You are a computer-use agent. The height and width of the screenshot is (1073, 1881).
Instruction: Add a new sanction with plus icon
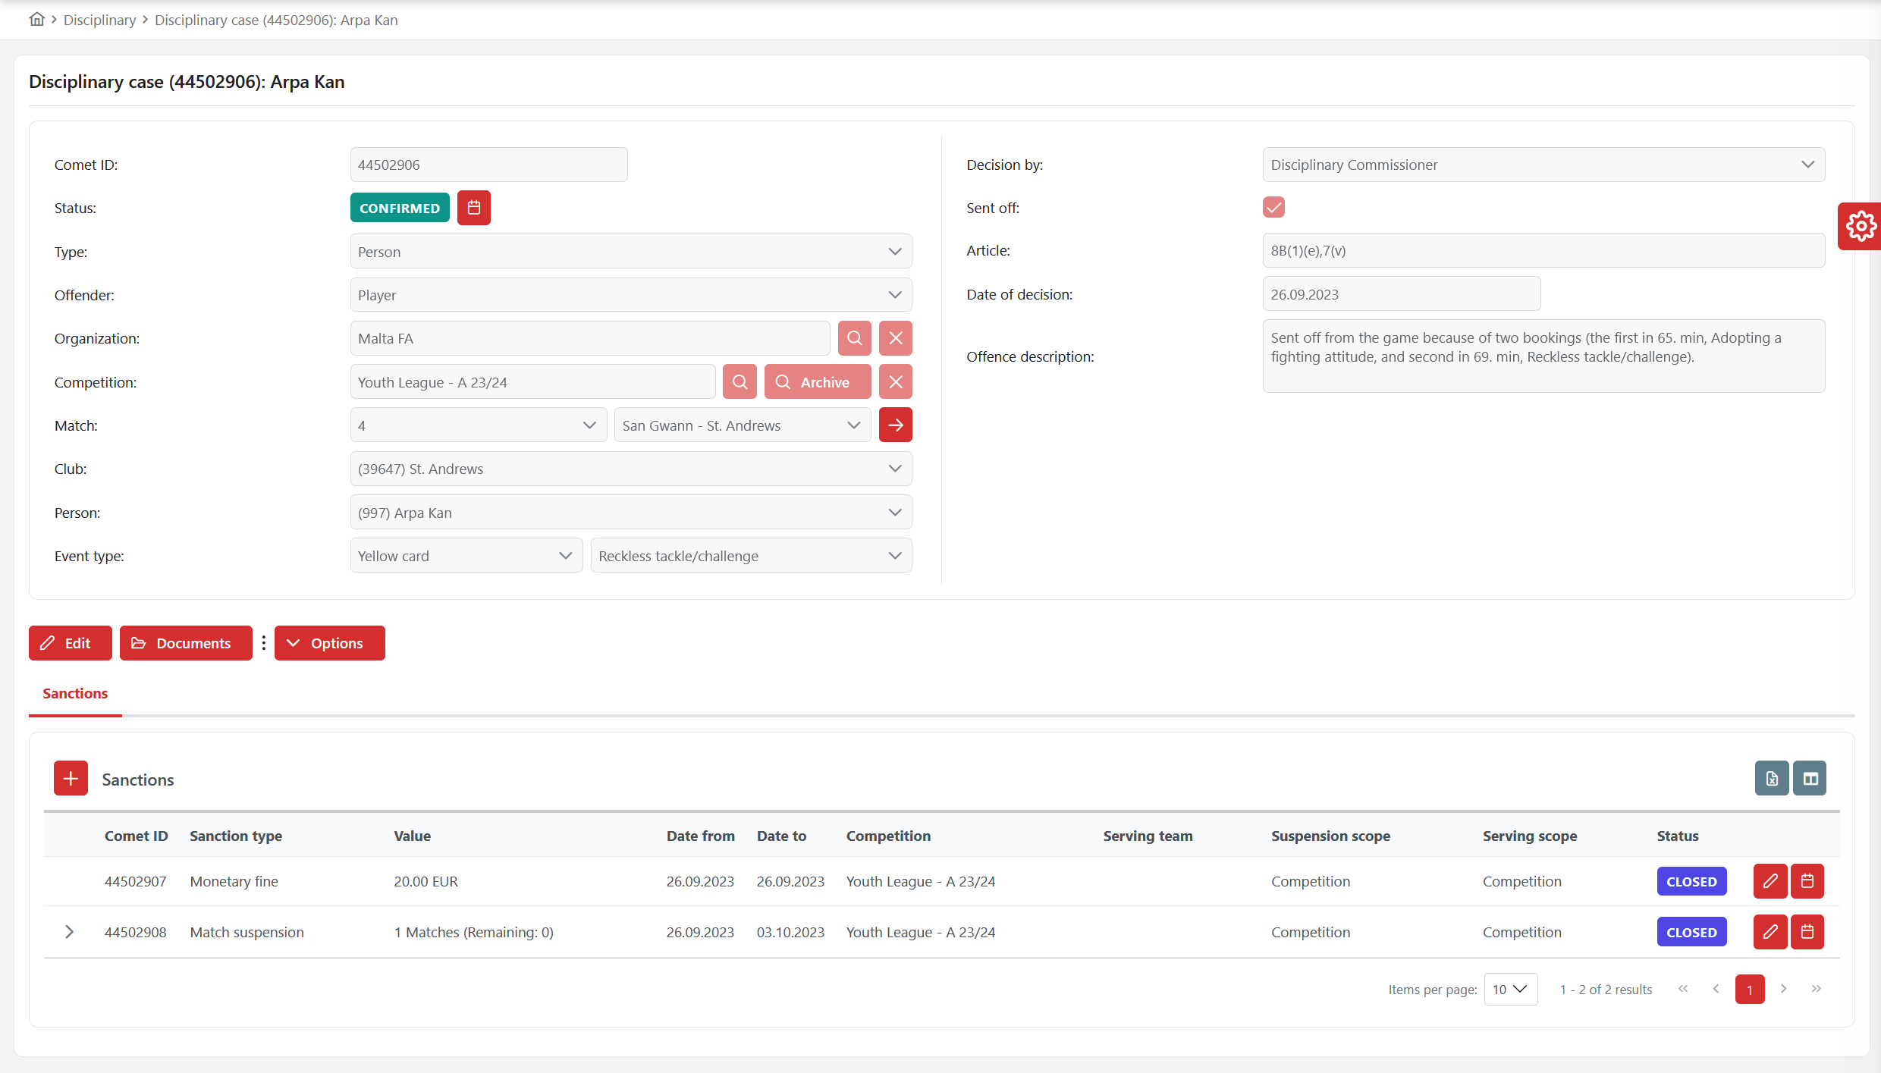71,779
